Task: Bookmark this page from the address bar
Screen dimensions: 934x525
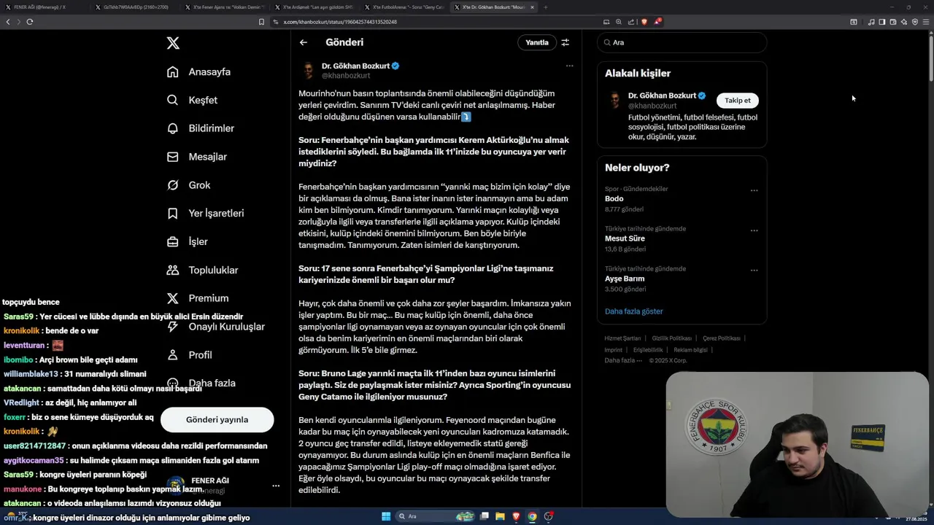Action: [261, 22]
